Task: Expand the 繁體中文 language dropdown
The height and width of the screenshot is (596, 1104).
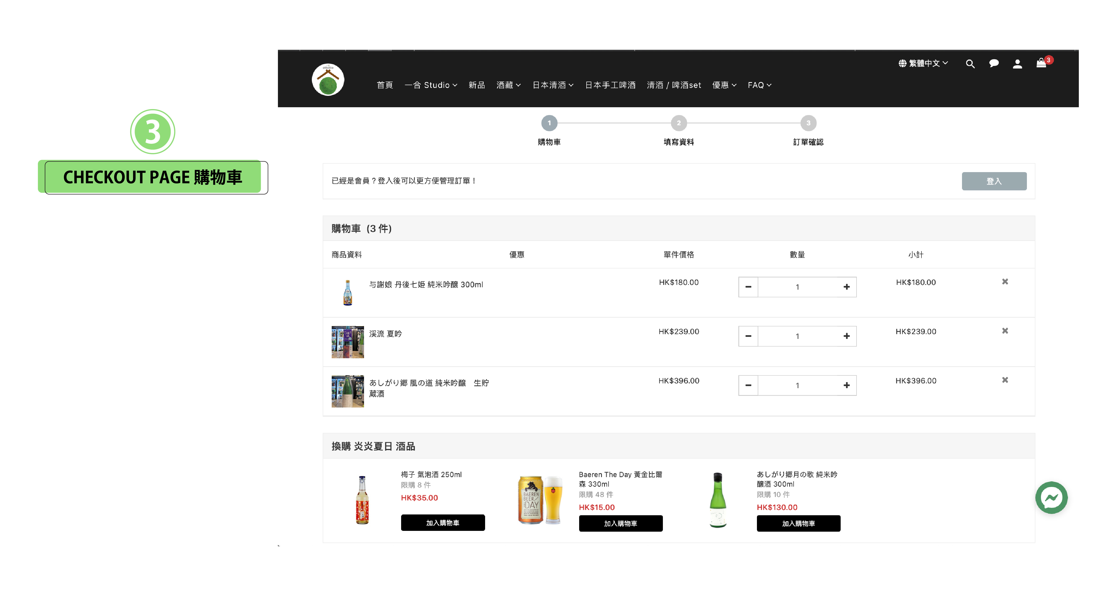Action: tap(923, 63)
